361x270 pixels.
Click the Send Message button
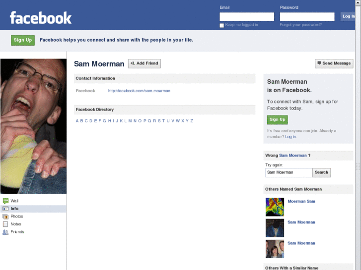(334, 63)
